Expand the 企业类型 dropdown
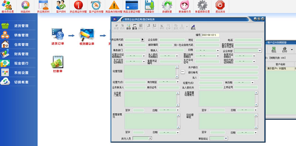The image size is (296, 146). coord(260,51)
